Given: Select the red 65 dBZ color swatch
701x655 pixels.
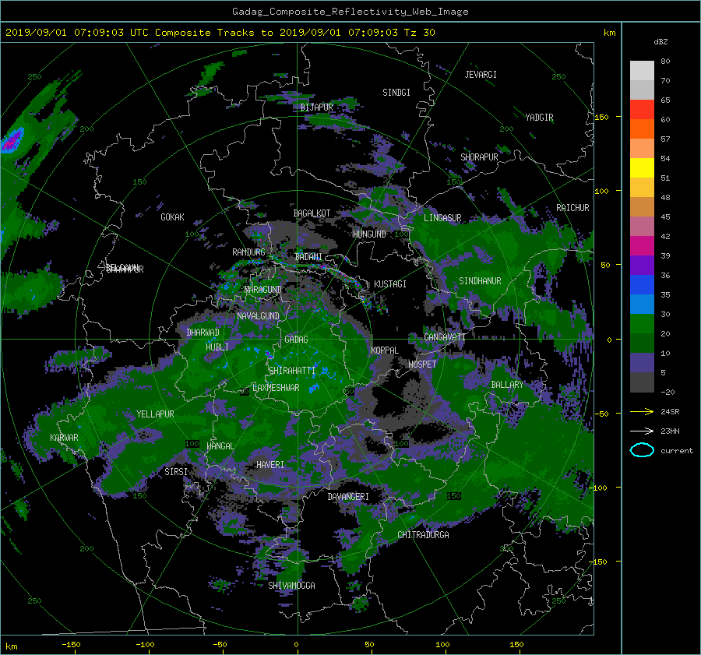Looking at the screenshot, I should [x=642, y=110].
